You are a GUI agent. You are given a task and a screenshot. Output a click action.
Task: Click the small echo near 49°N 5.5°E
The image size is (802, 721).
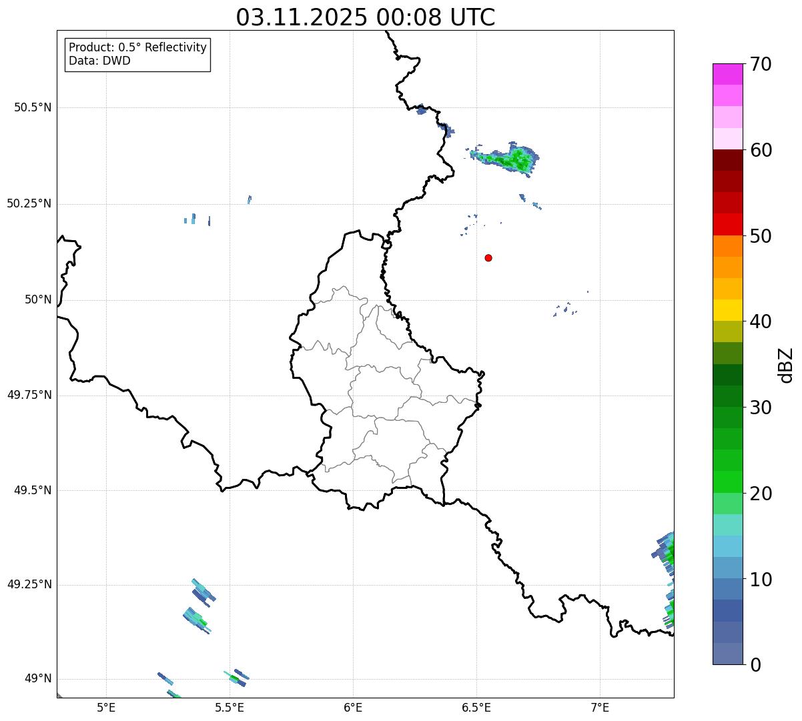(236, 678)
